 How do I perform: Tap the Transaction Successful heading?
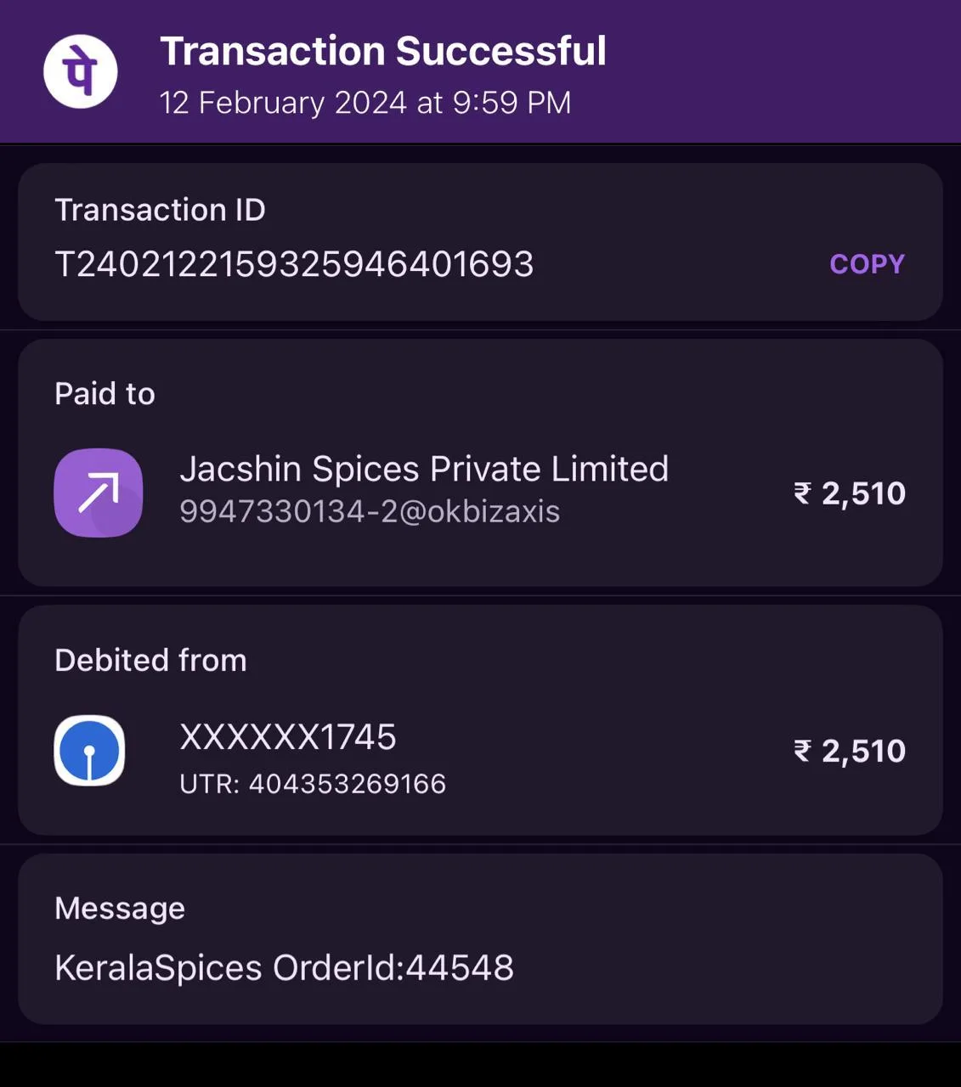[383, 51]
